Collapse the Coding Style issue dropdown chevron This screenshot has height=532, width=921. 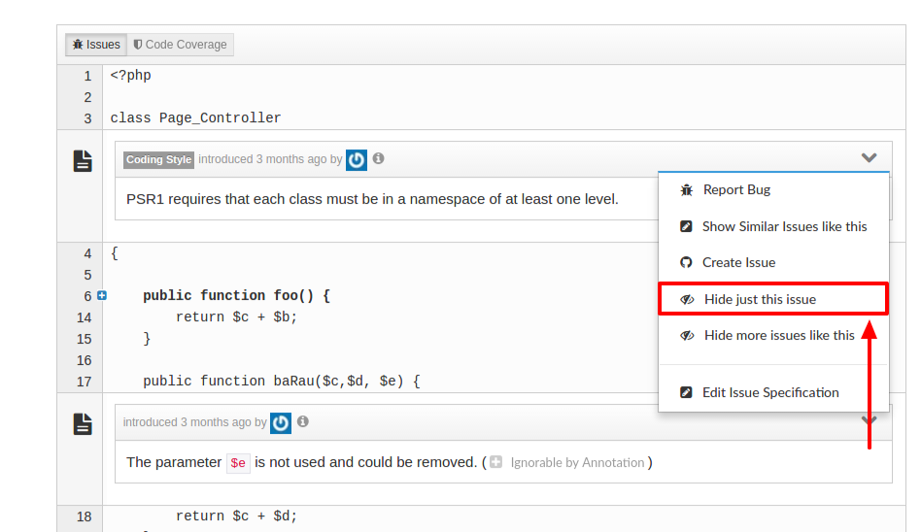(869, 157)
